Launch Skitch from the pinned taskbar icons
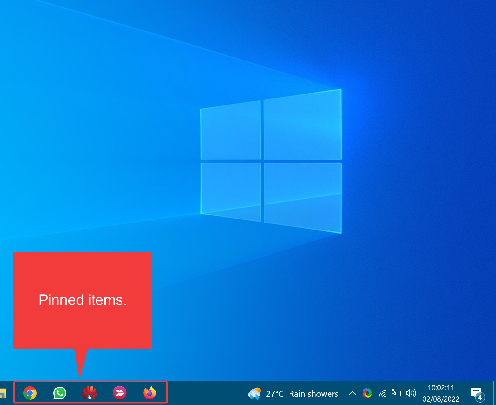The height and width of the screenshot is (405, 496). (120, 393)
